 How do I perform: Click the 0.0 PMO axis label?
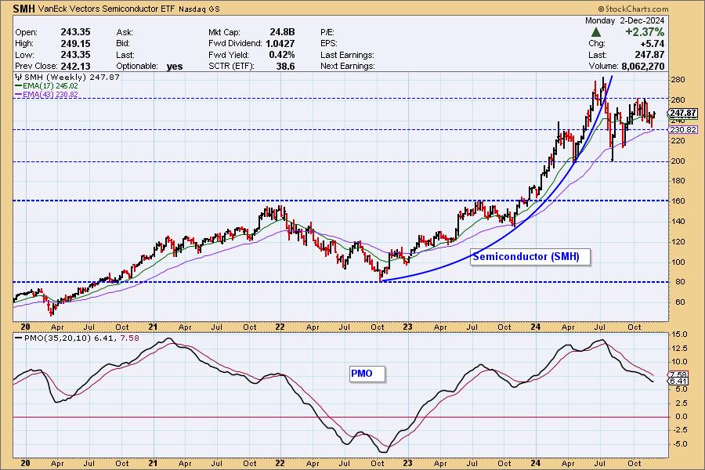pos(681,417)
